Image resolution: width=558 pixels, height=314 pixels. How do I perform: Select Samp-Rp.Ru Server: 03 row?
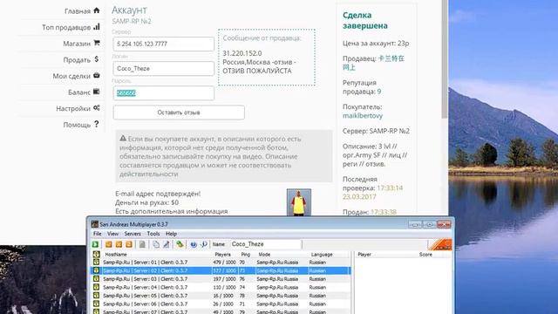pyautogui.click(x=221, y=279)
